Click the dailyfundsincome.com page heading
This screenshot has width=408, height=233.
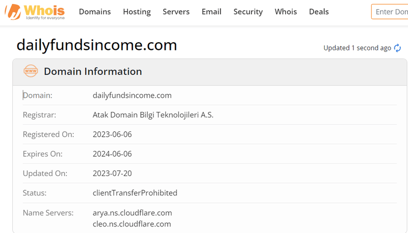pos(97,45)
